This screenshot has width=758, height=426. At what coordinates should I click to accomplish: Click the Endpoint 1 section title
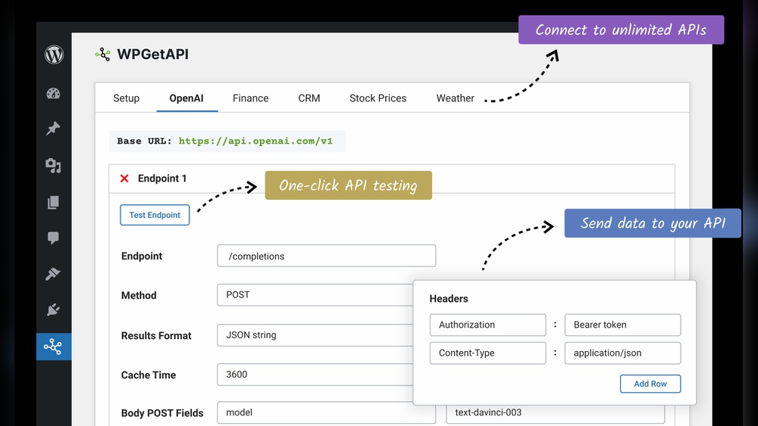pyautogui.click(x=162, y=179)
